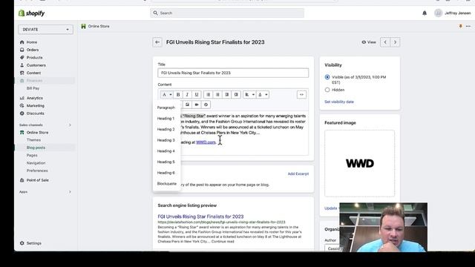The height and width of the screenshot is (267, 475).
Task: Open the search preview title link
Action: (x=200, y=217)
